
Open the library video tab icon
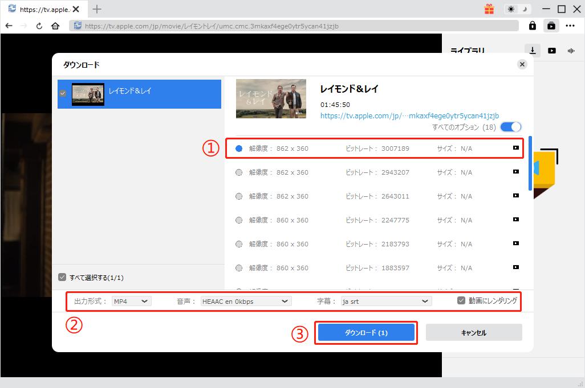(552, 51)
